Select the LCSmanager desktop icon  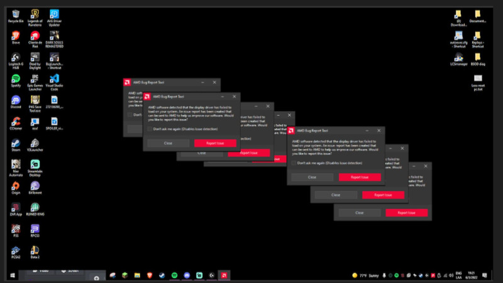pyautogui.click(x=459, y=59)
